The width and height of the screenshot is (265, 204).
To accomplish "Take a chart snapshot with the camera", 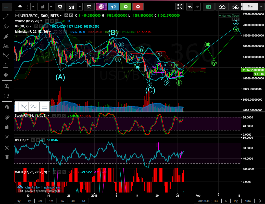I will tap(209, 7).
